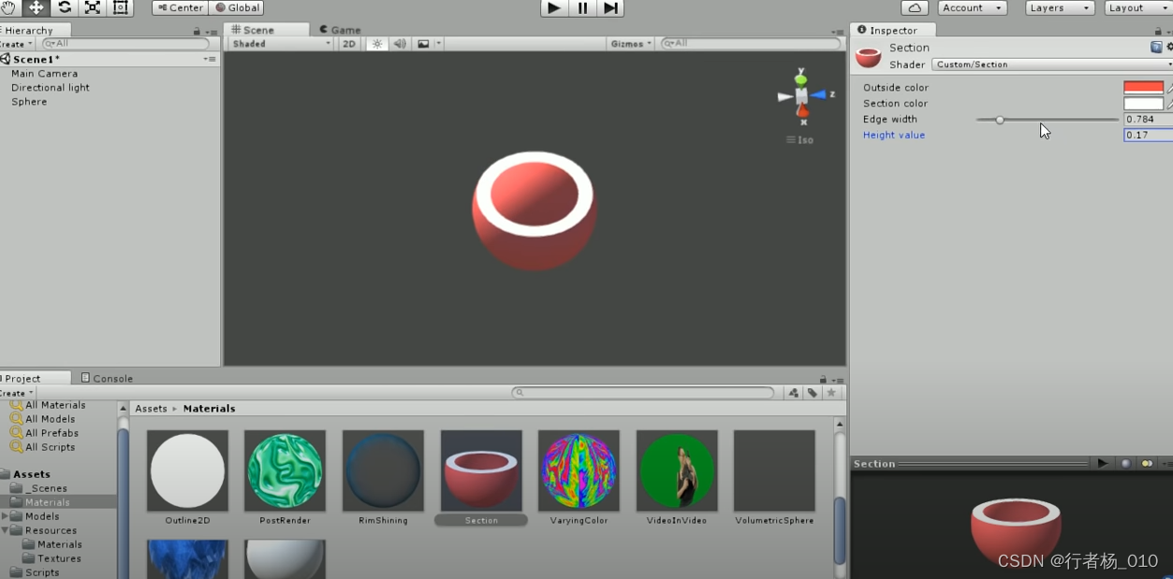Viewport: 1173px width, 579px height.
Task: Toggle scene audio speaker icon
Action: coord(400,44)
